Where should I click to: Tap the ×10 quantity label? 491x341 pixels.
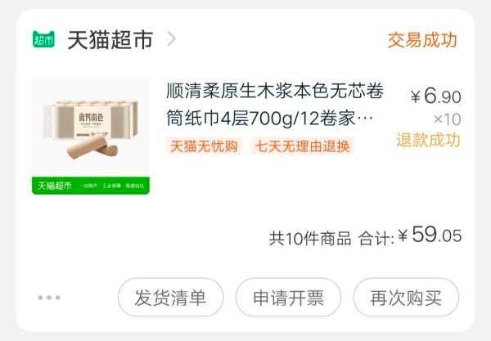tap(447, 119)
